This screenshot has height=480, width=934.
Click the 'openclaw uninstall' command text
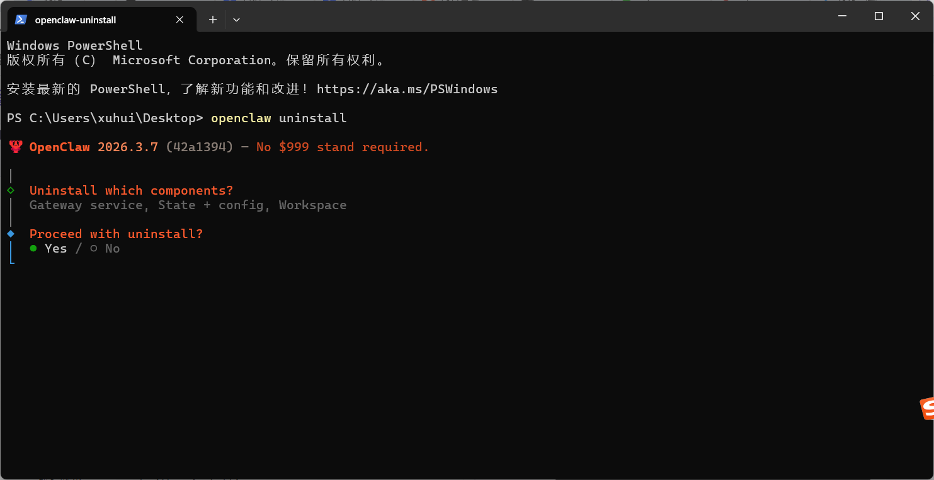(278, 118)
